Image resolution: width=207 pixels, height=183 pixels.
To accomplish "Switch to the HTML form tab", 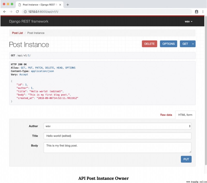I will pyautogui.click(x=185, y=115).
